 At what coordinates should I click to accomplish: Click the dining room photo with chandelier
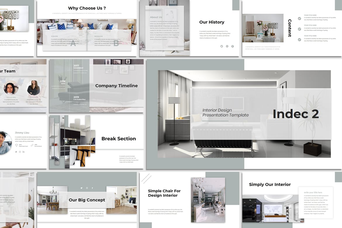click(52, 200)
